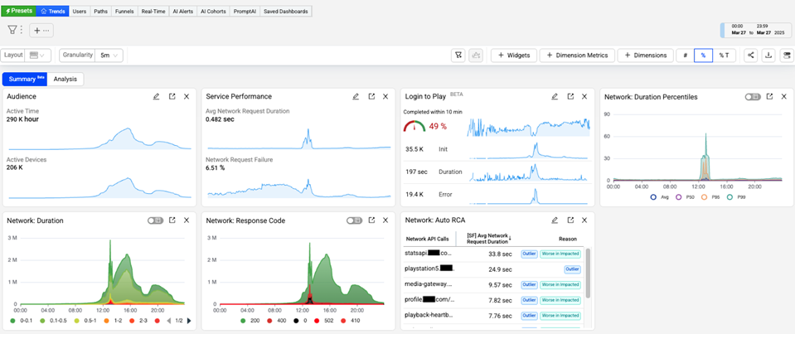Edit the Audience widget
Image resolution: width=795 pixels, height=339 pixels.
(x=156, y=97)
